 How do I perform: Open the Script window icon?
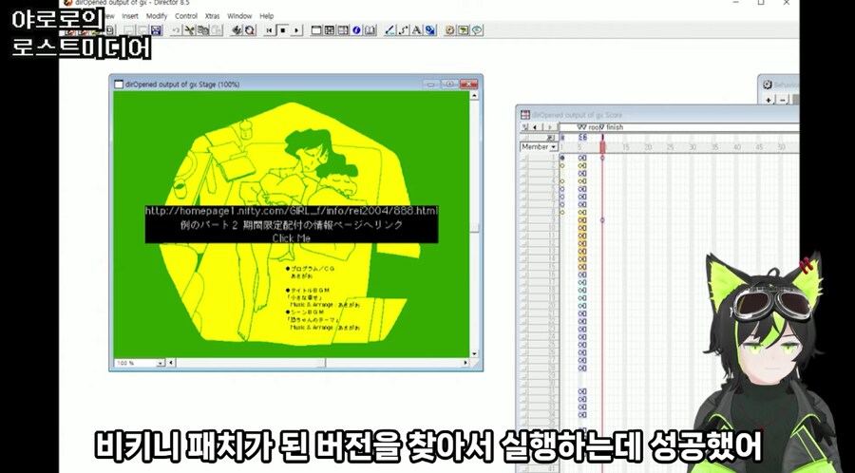click(x=463, y=30)
